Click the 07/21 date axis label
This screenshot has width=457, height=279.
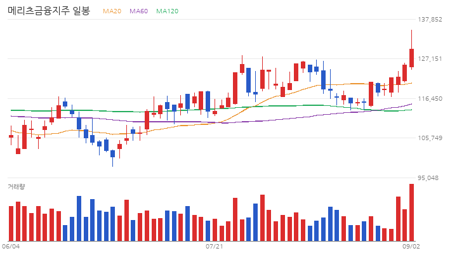[215, 247]
